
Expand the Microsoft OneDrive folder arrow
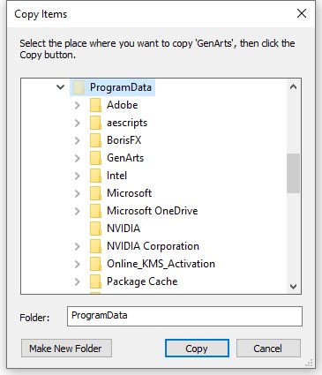point(78,211)
